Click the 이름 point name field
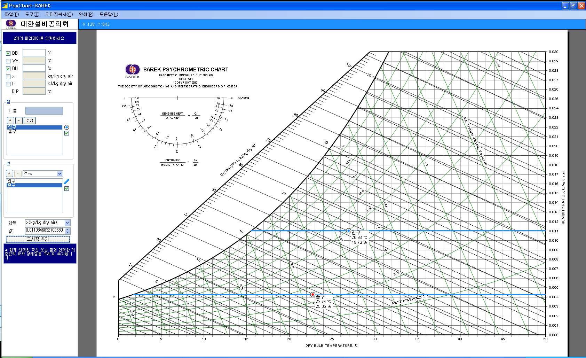Screen dimensions: 586x358 tap(44, 111)
